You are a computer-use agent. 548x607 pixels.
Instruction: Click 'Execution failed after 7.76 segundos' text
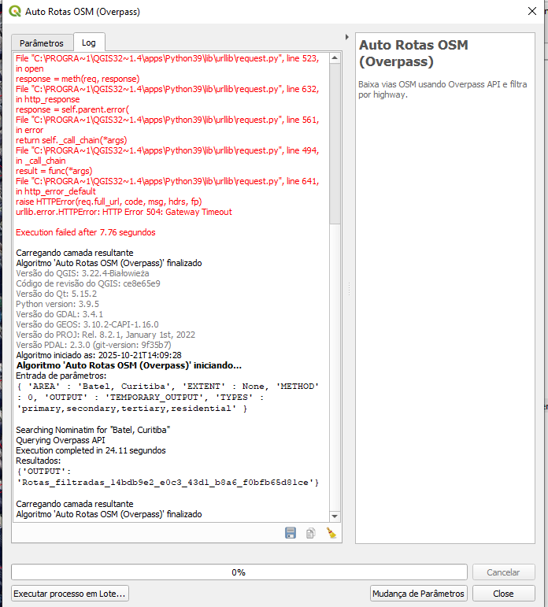[x=86, y=232]
